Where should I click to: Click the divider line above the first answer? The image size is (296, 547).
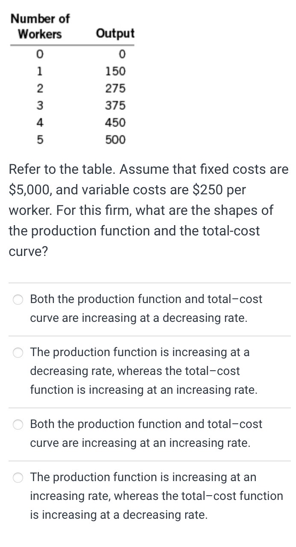[148, 282]
